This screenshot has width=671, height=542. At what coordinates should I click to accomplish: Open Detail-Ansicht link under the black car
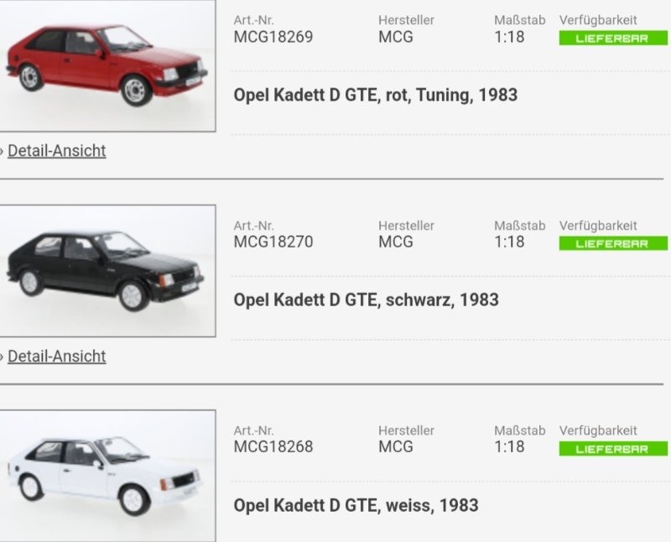click(56, 357)
